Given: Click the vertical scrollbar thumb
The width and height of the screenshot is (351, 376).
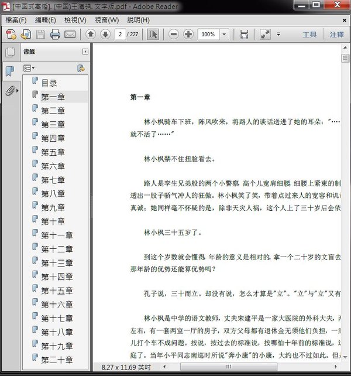Looking at the screenshot, I should pyautogui.click(x=345, y=58).
